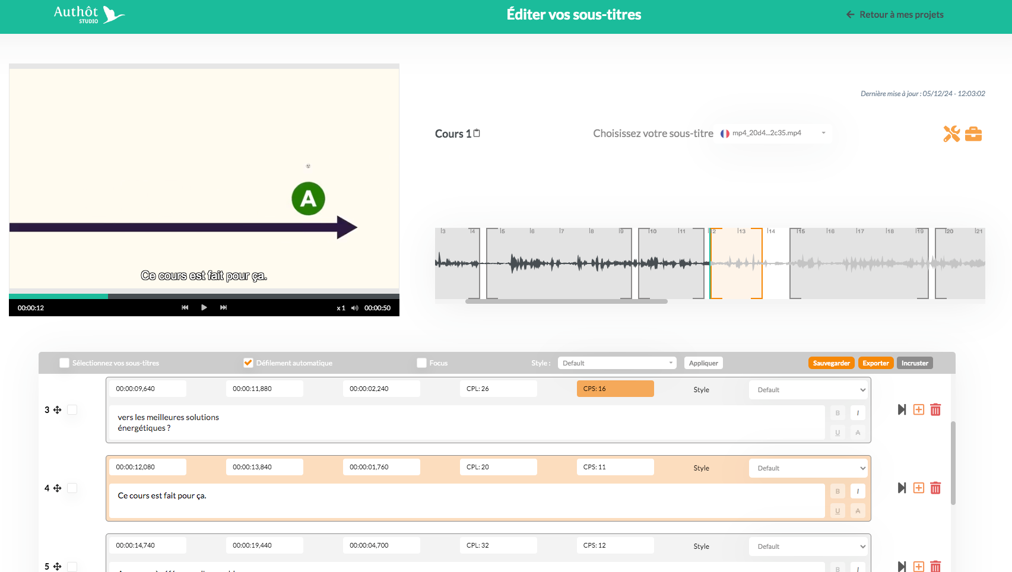Skip to next subtitle in video player
The width and height of the screenshot is (1012, 572).
click(x=223, y=307)
